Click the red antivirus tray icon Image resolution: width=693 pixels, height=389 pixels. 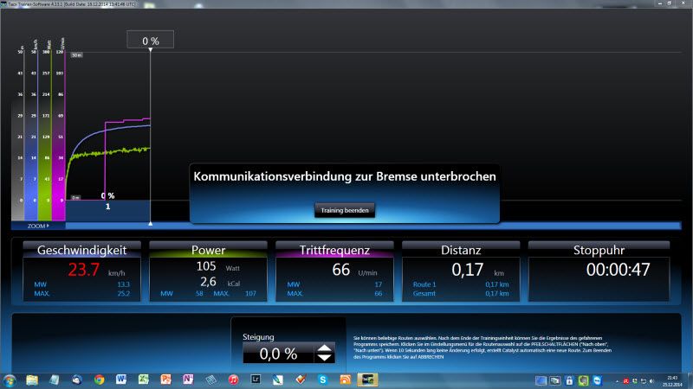[x=626, y=381]
